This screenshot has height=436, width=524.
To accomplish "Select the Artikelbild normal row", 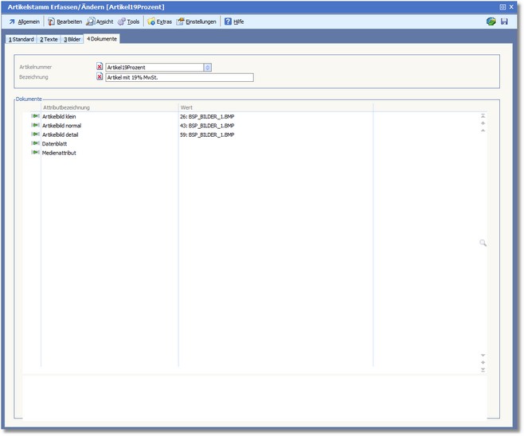I will [x=61, y=126].
